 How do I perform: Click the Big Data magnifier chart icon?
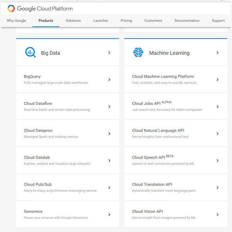31,52
